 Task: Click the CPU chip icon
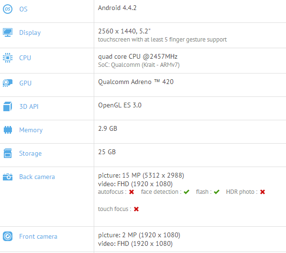[x=8, y=58]
